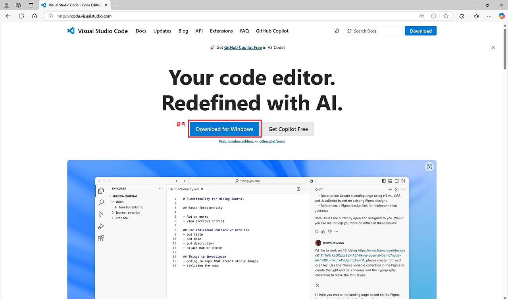Image resolution: width=508 pixels, height=299 pixels.
Task: Open the Extensions icon in the preview activity bar
Action: tap(101, 238)
